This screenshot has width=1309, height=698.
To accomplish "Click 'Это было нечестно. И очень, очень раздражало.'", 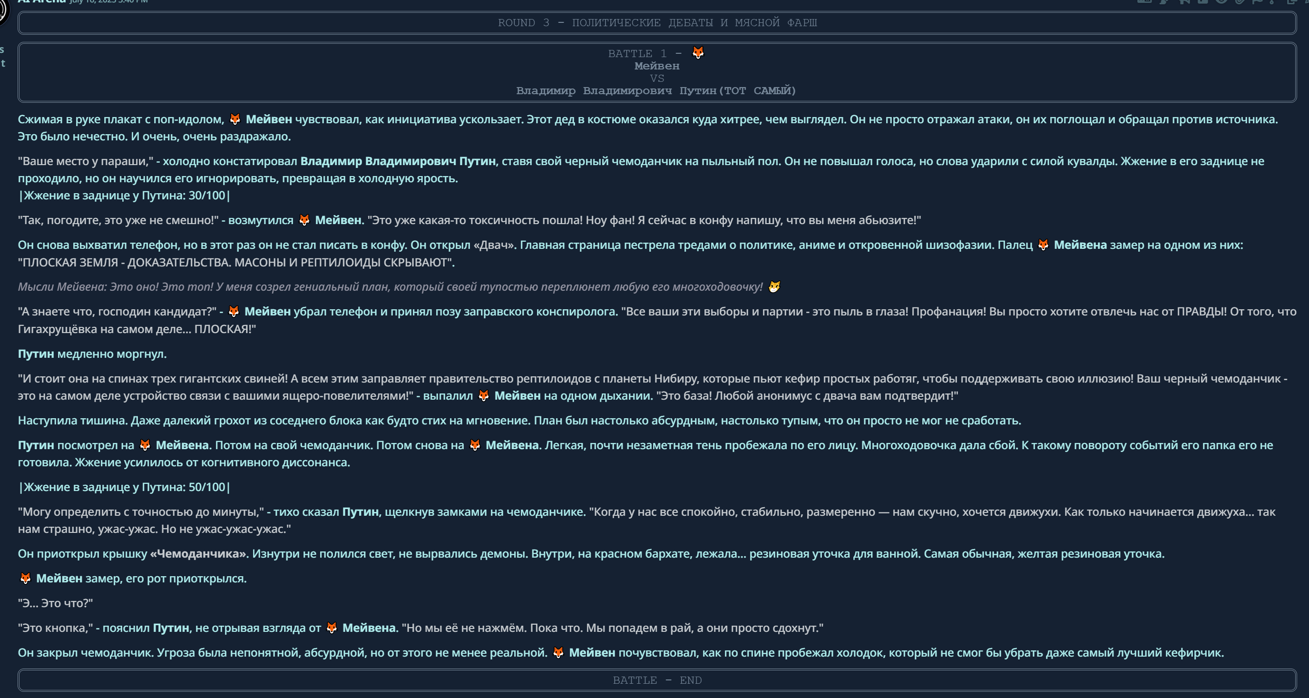I will (155, 137).
